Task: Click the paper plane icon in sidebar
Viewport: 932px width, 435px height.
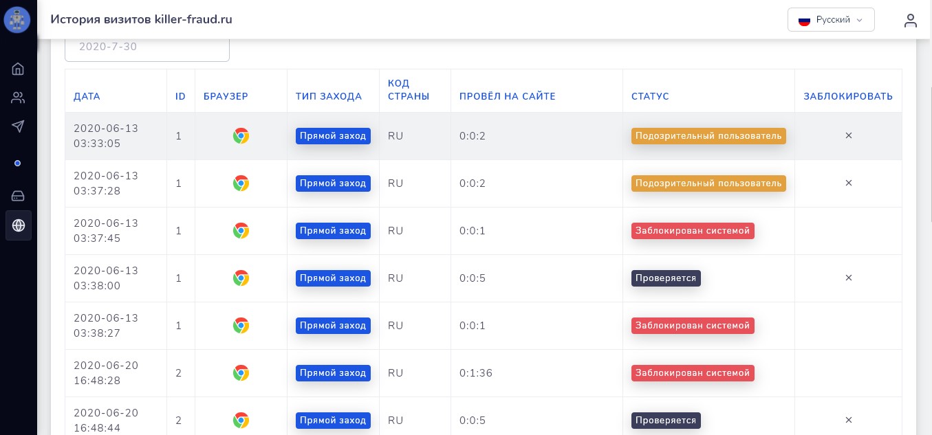Action: click(18, 126)
